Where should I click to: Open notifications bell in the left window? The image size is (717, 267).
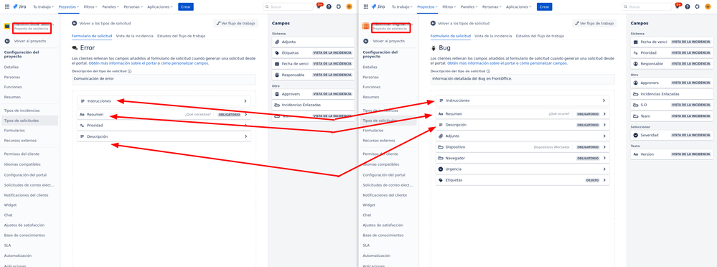coord(319,6)
